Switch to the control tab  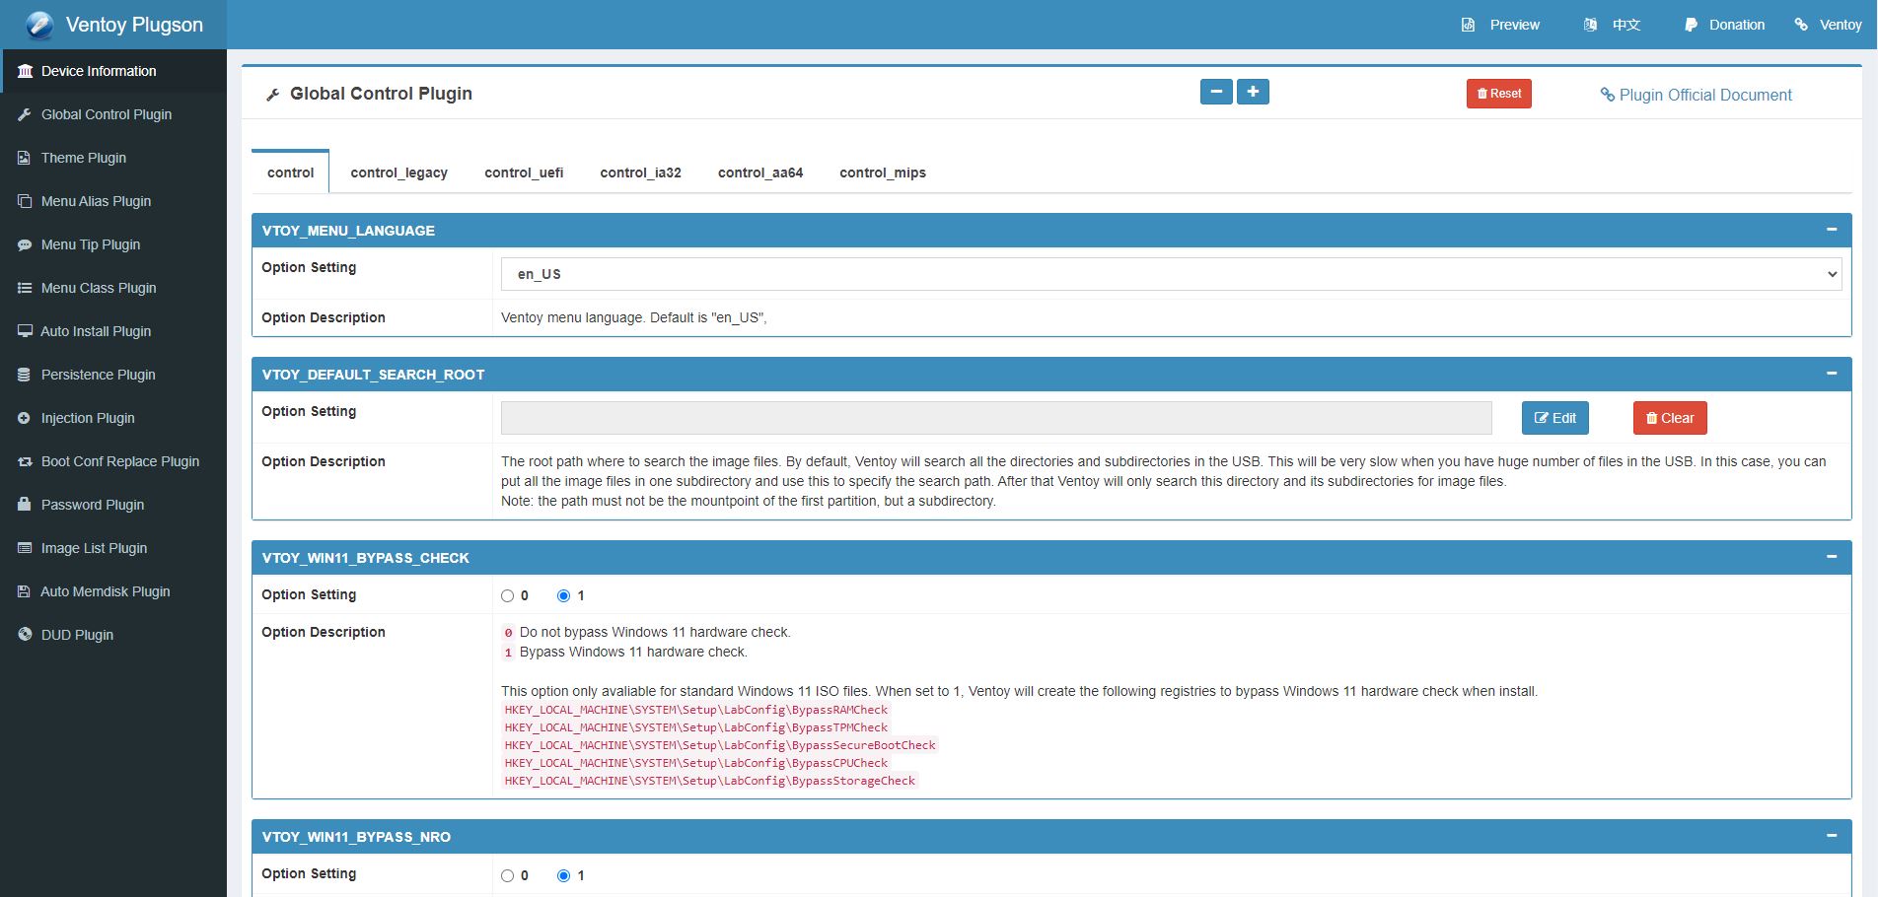click(290, 172)
